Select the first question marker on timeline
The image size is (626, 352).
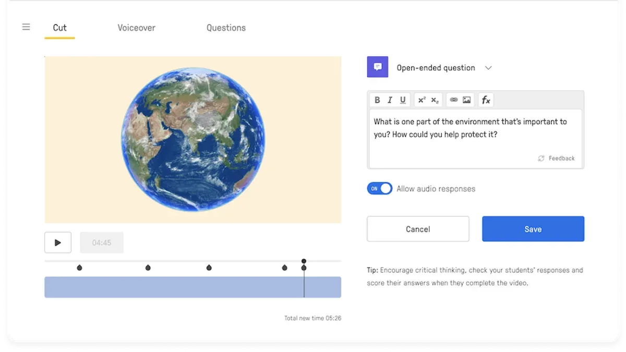(x=79, y=268)
